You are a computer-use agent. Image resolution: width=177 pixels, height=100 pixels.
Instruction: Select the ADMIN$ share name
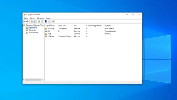[x=51, y=29]
